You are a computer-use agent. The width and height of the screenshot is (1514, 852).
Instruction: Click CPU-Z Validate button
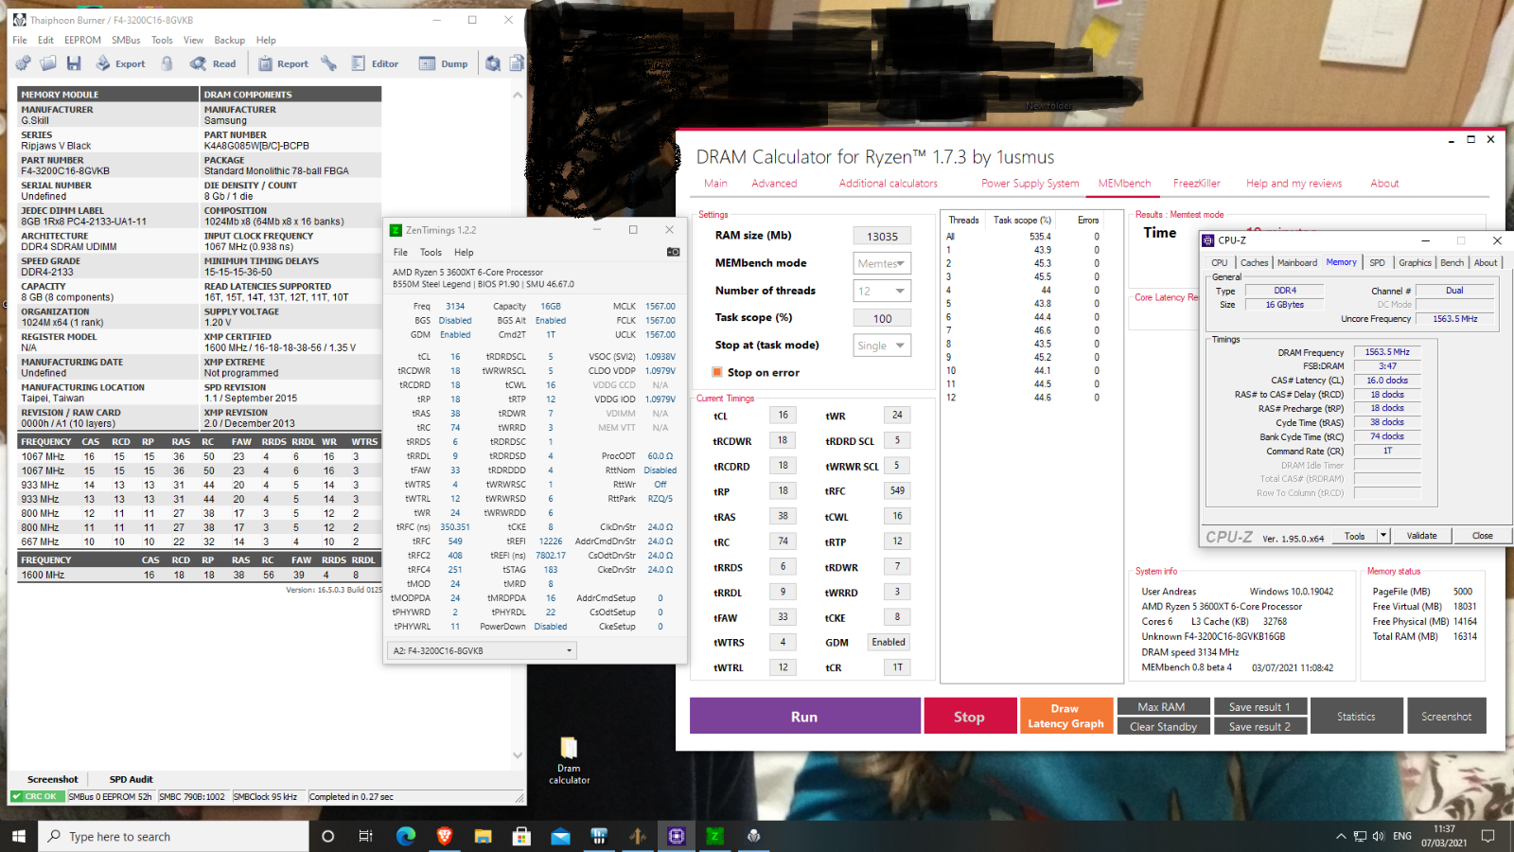click(x=1421, y=536)
